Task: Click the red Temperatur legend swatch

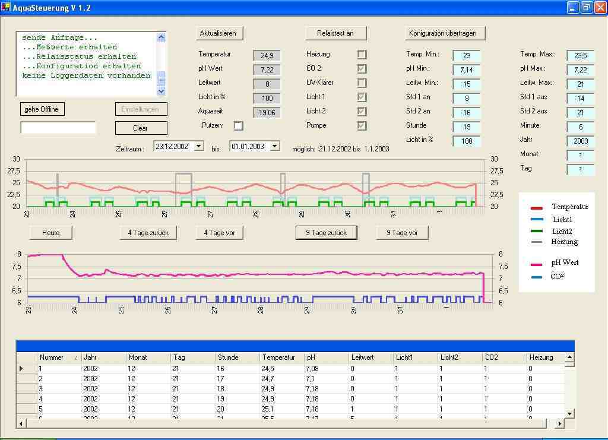Action: (536, 208)
